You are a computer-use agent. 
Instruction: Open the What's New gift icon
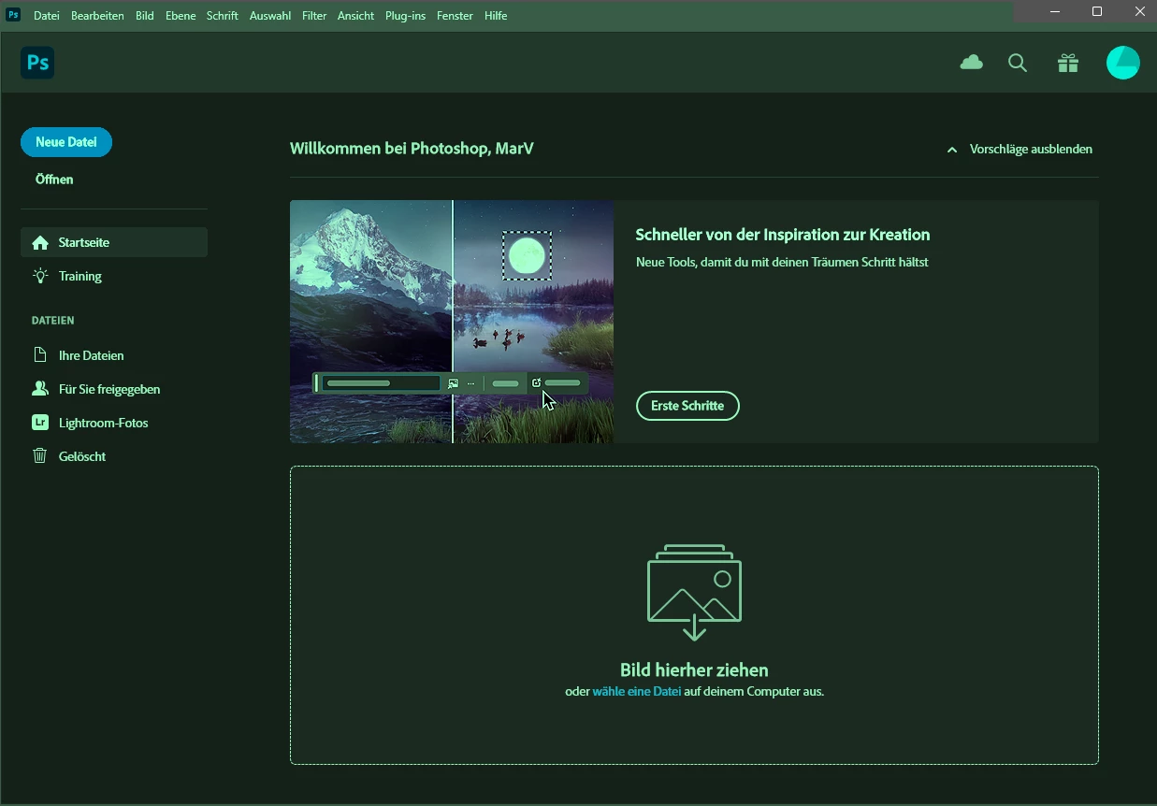click(1068, 64)
